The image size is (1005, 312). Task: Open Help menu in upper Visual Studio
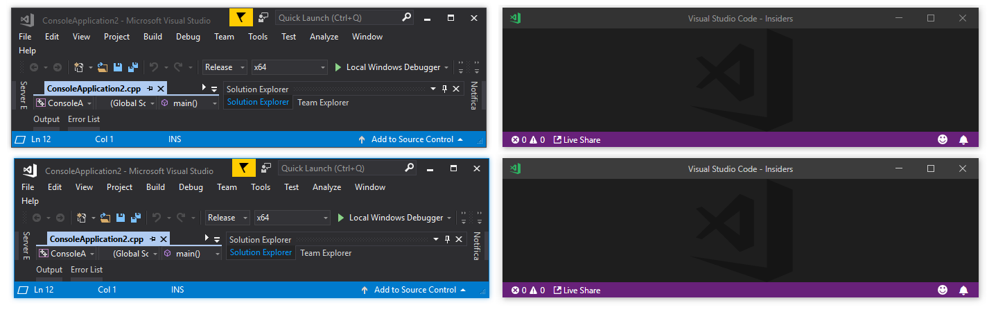pos(27,51)
